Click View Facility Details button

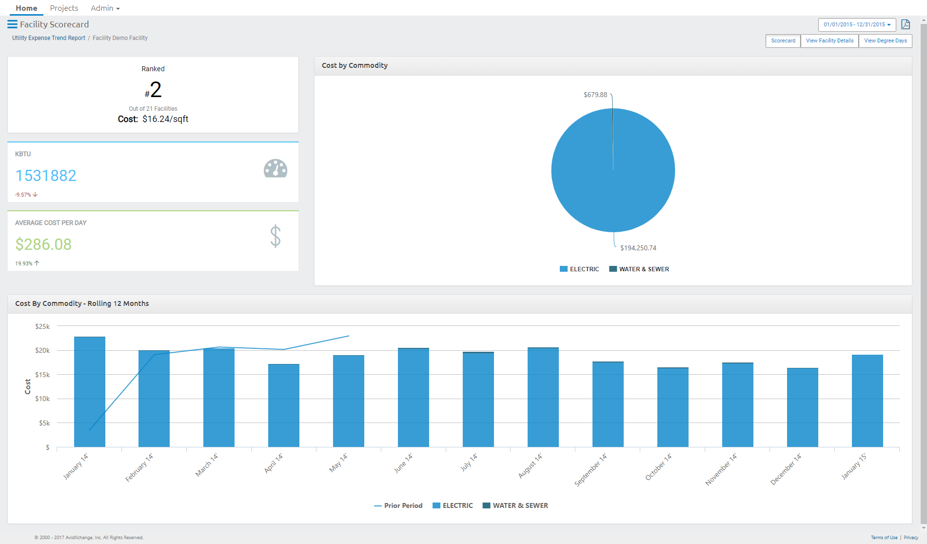[829, 41]
